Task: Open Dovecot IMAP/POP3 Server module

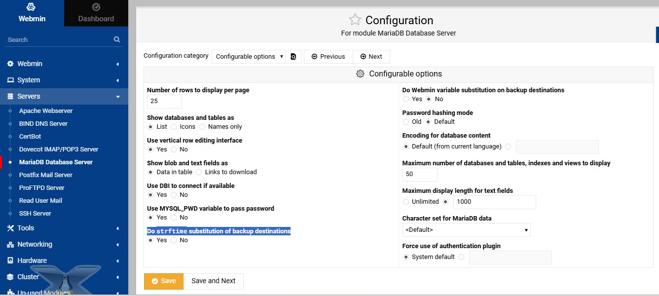Action: tap(59, 149)
